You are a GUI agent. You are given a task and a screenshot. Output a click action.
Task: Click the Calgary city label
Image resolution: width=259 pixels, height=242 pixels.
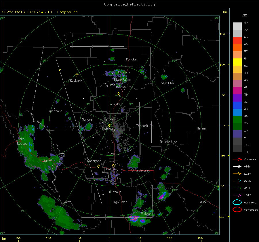[x=112, y=169]
